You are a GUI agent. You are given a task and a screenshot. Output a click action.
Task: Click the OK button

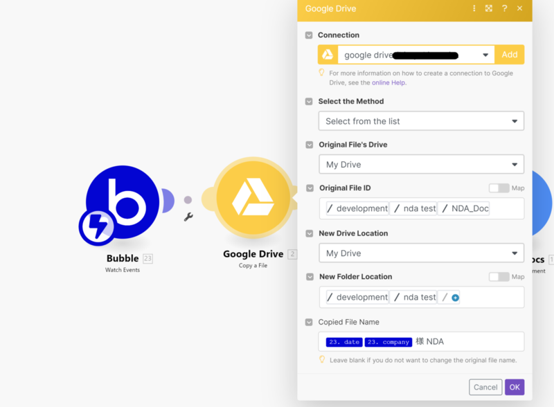click(x=515, y=387)
